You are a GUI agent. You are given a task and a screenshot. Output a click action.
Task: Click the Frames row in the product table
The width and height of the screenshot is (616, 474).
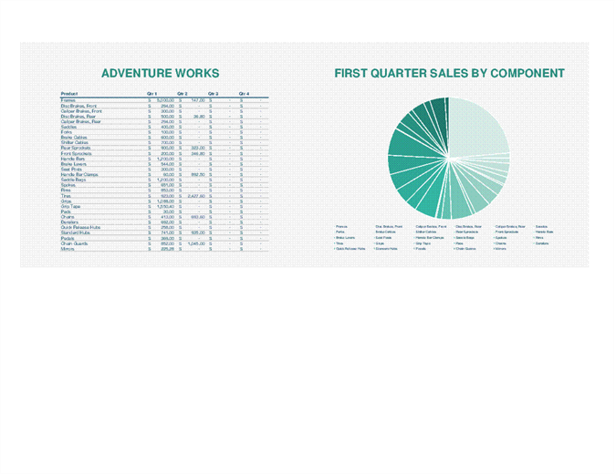pos(68,100)
